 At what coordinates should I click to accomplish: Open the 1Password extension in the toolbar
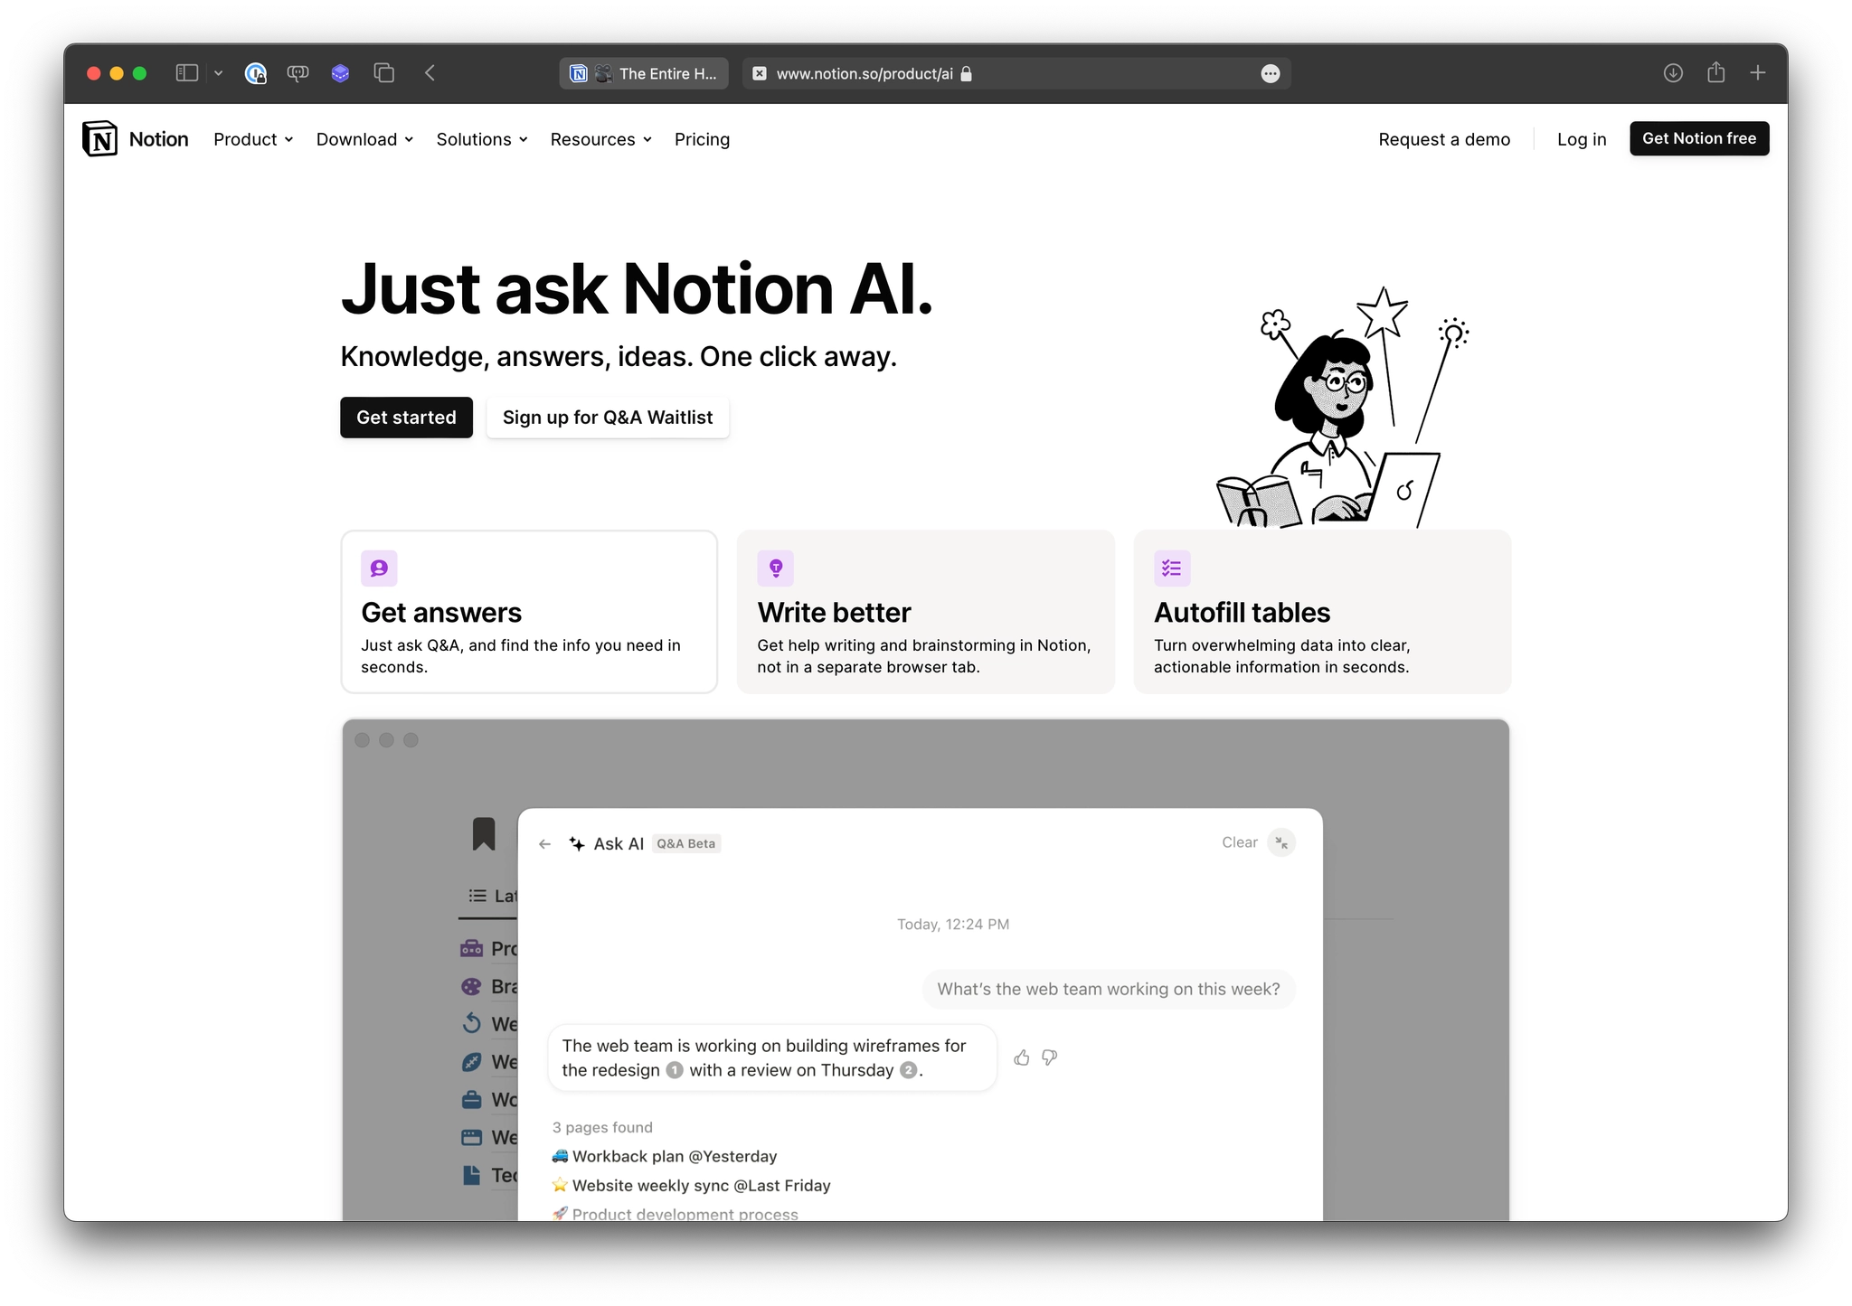(x=256, y=73)
